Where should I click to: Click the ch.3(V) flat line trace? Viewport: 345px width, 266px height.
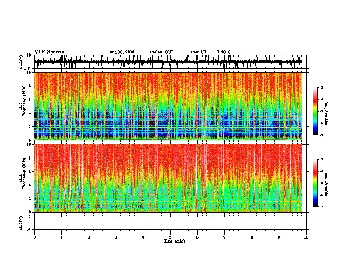click(168, 223)
